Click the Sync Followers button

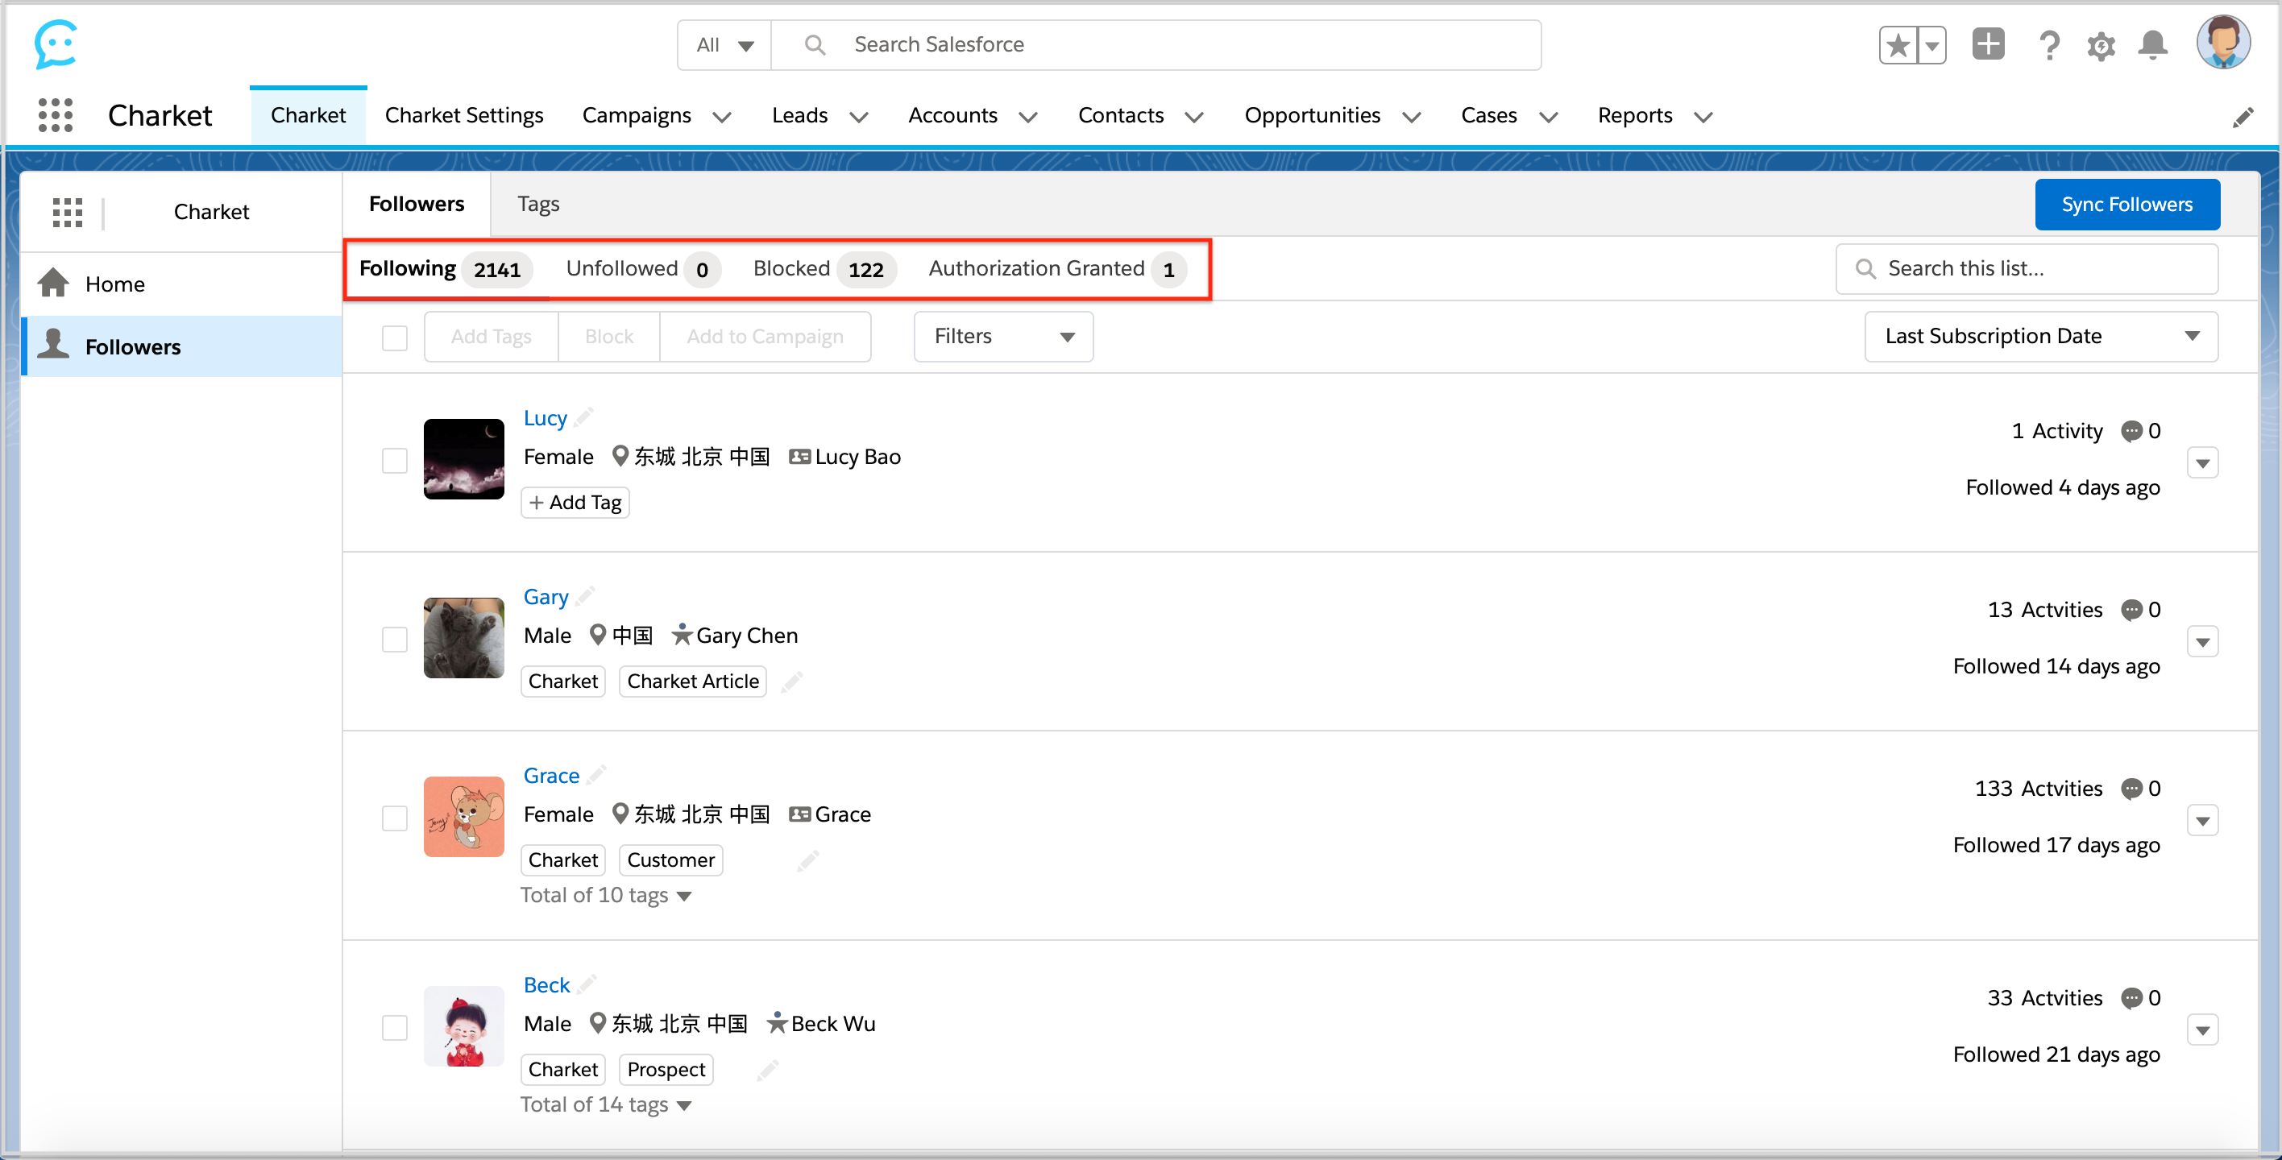pos(2126,205)
